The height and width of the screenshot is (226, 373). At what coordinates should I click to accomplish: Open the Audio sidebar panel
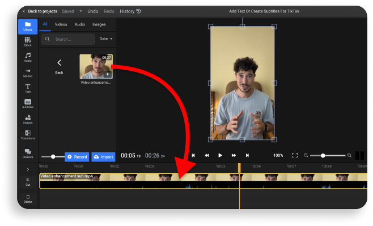[28, 57]
